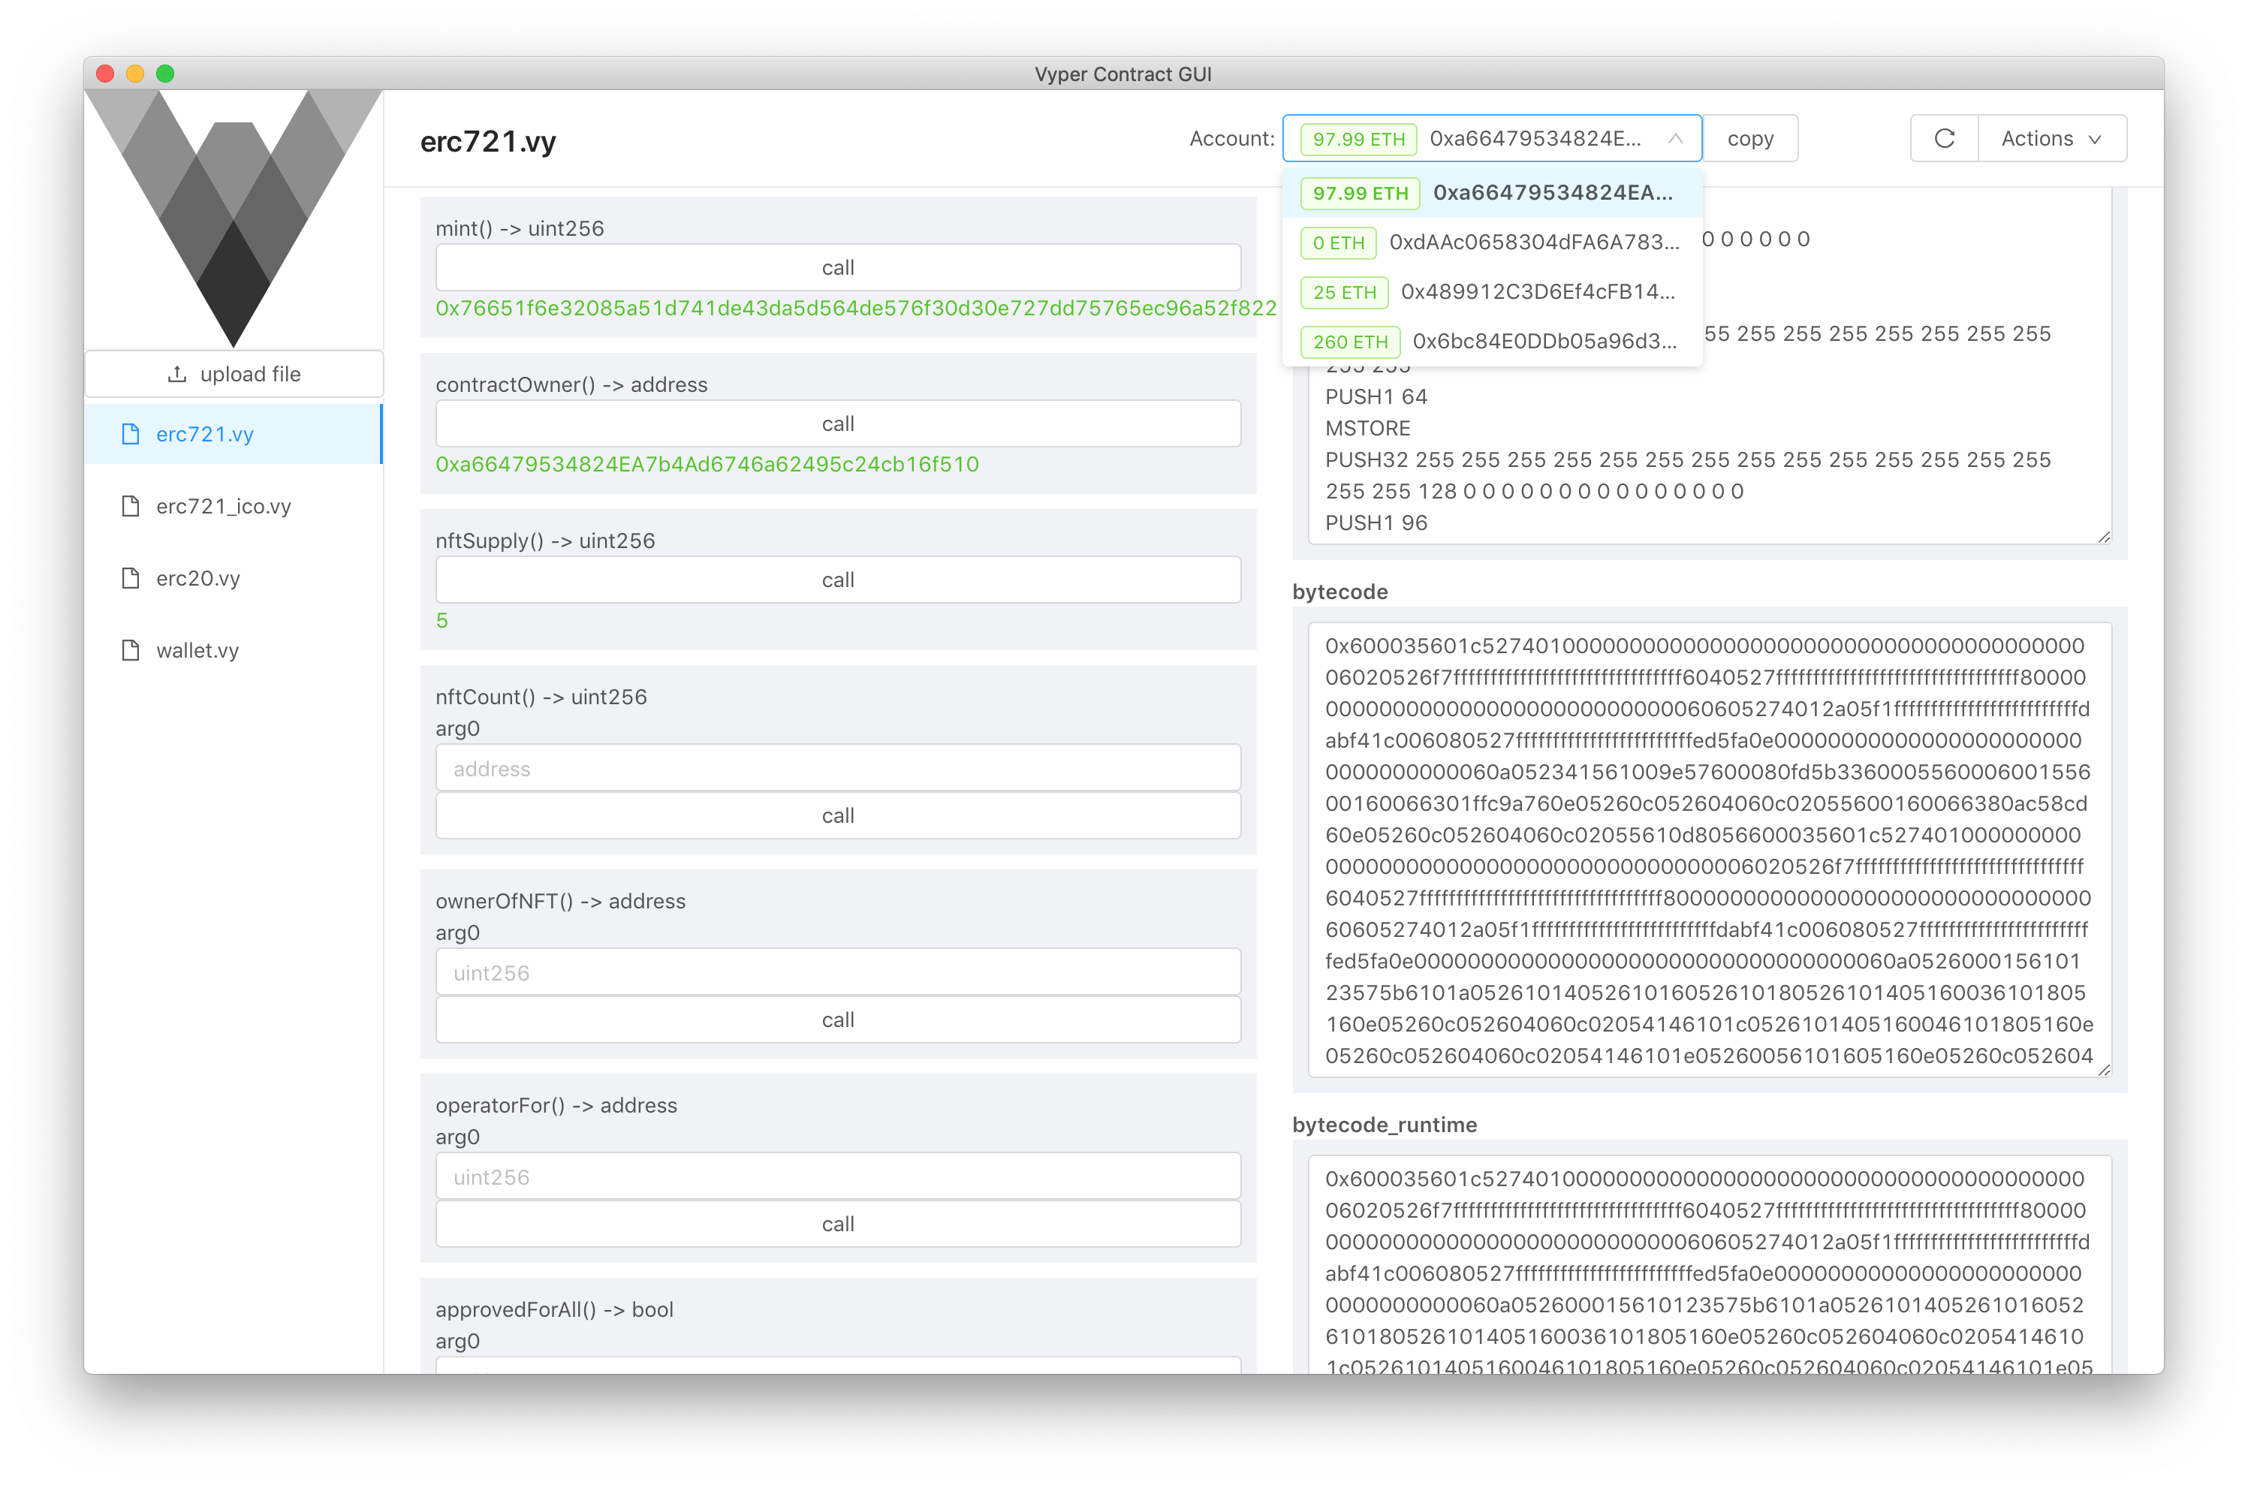Select the 0 ETH account entry
Image resolution: width=2248 pixels, height=1485 pixels.
[x=1490, y=242]
